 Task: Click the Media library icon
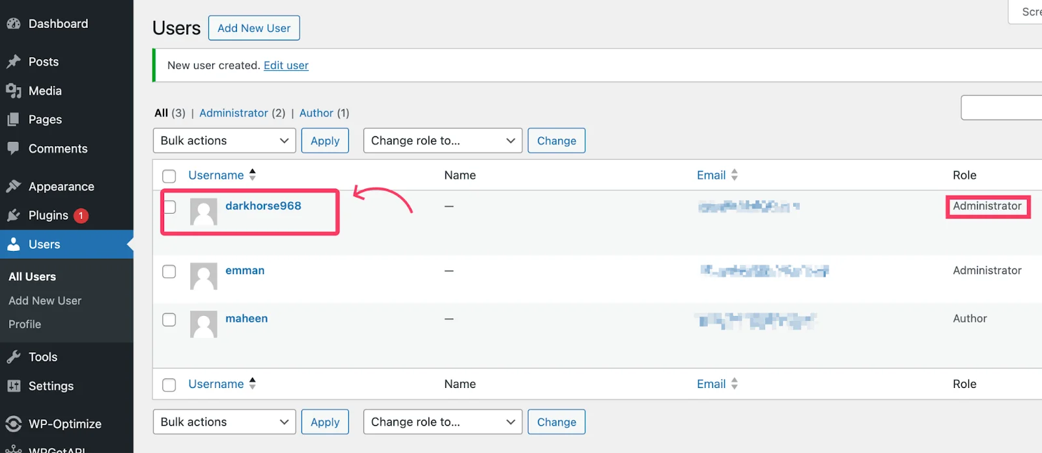(14, 91)
